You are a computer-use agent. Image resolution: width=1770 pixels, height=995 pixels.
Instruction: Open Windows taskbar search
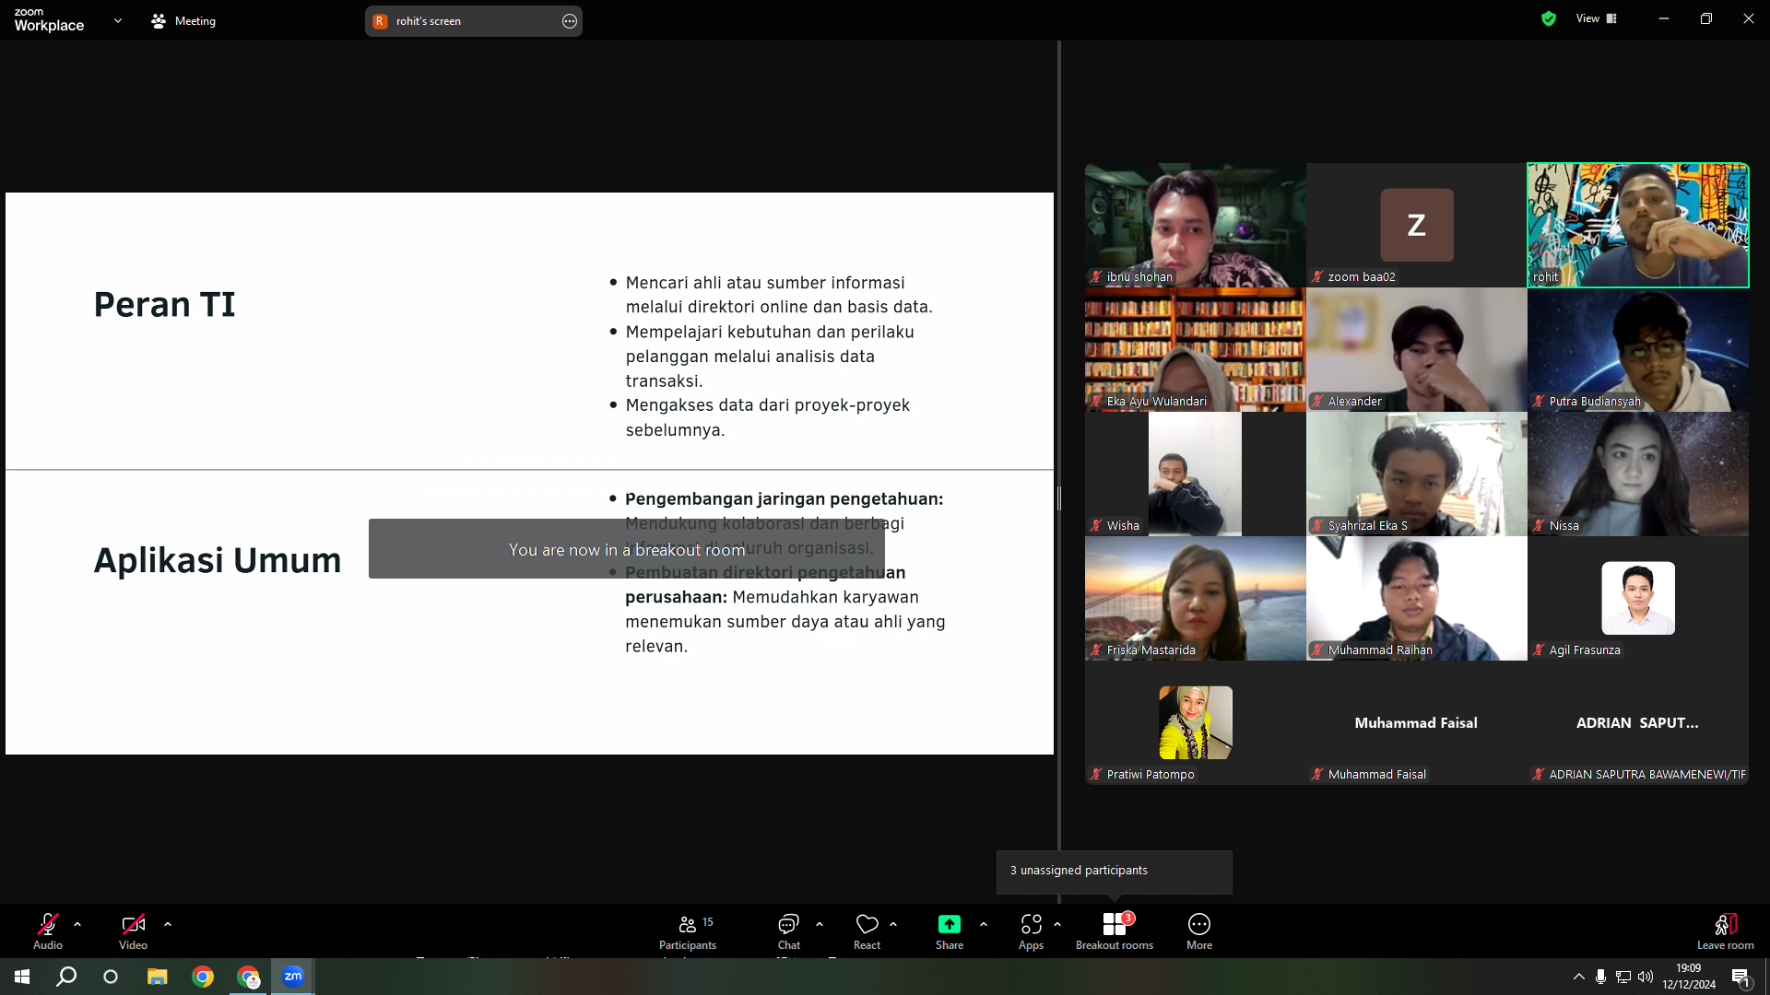tap(66, 977)
